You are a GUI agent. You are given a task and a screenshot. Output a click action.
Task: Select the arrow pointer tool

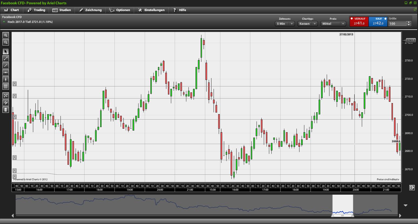click(6, 51)
